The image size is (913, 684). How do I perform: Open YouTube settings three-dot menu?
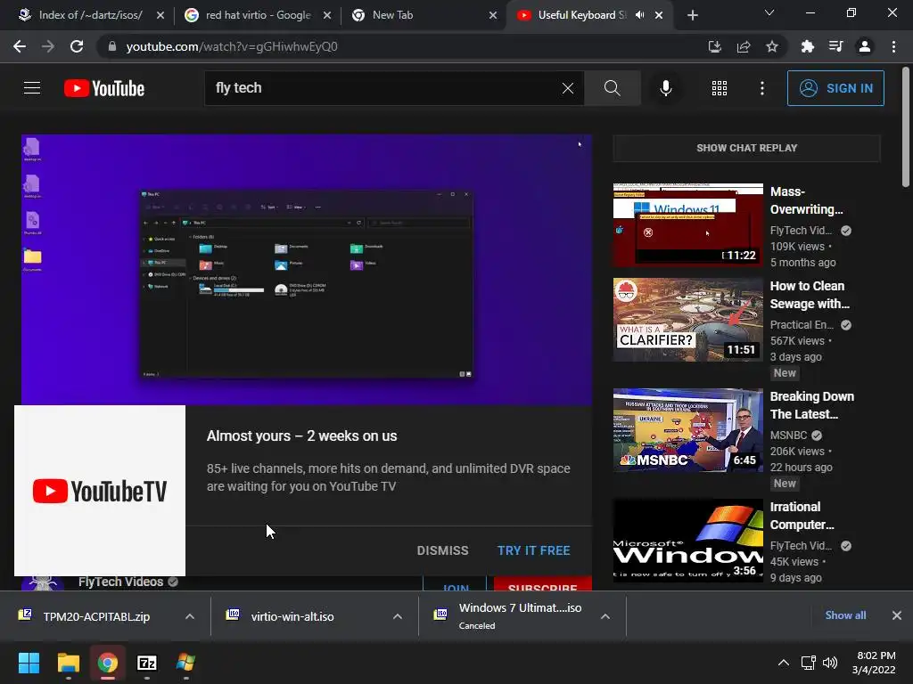click(x=761, y=88)
